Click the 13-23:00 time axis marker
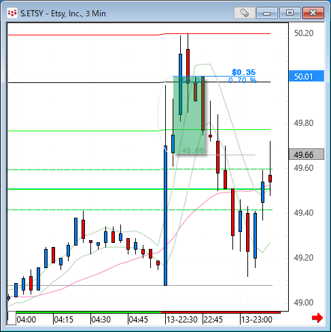331x332 pixels. 256,320
